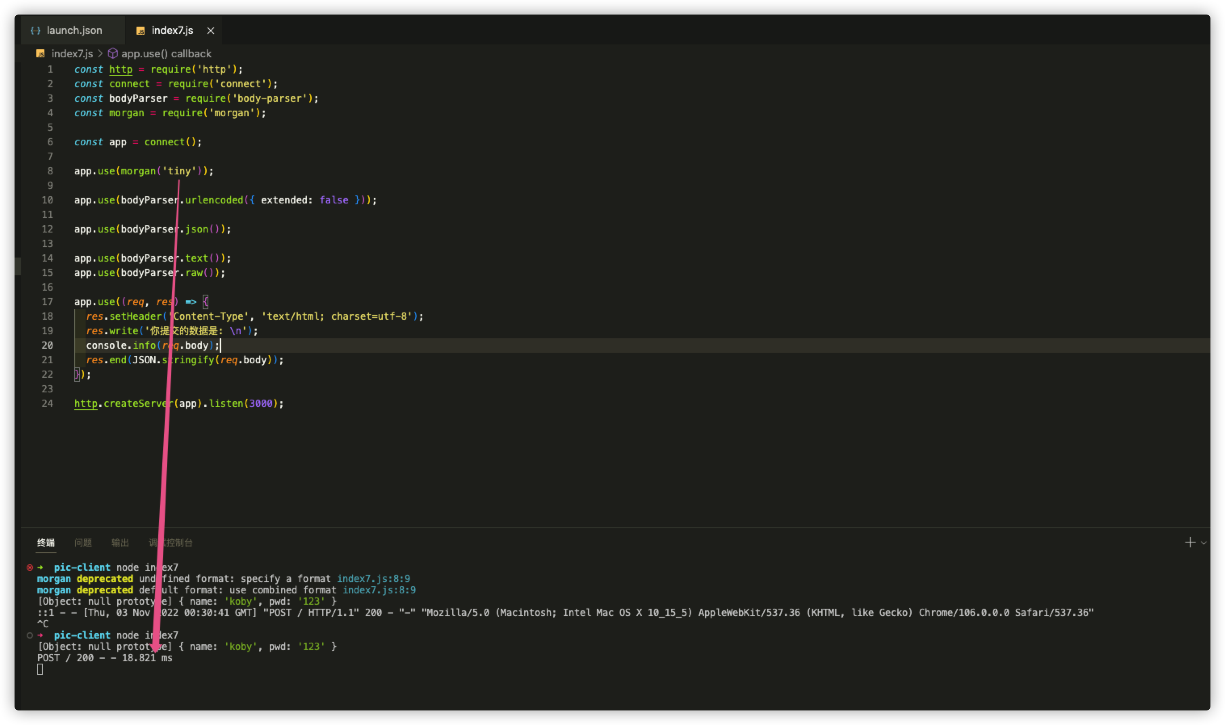This screenshot has height=725, width=1225.
Task: Expand the new terminal dropdown arrow
Action: [x=1204, y=543]
